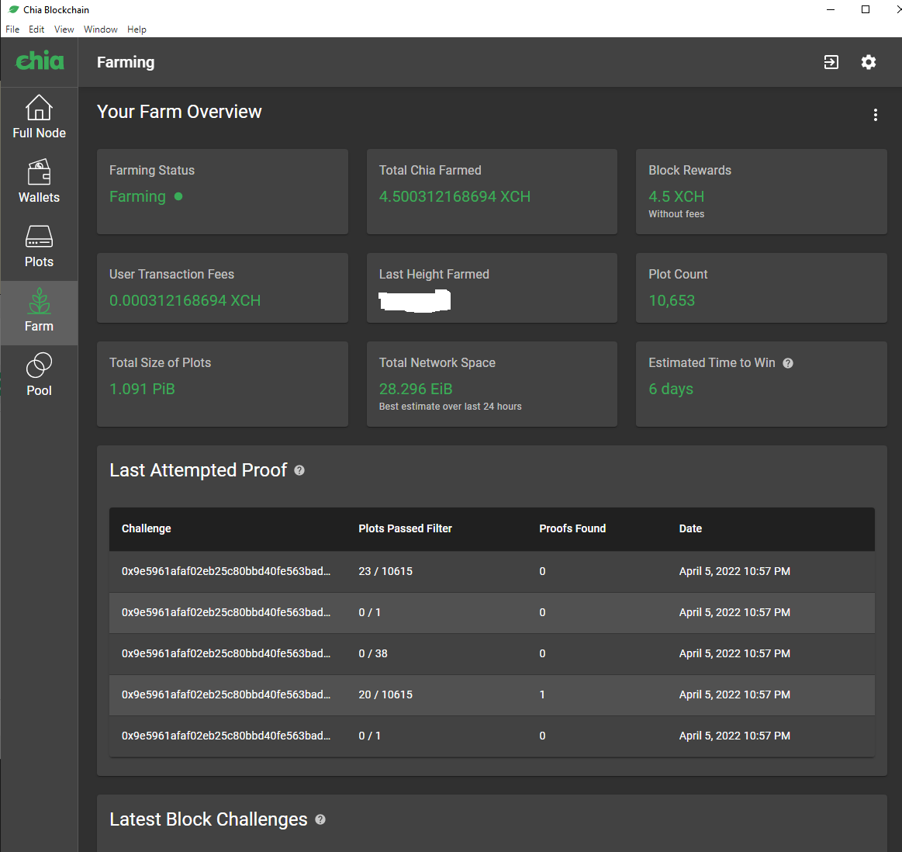Click the '0 / 38' plots passed cell
This screenshot has height=852, width=902.
point(373,653)
